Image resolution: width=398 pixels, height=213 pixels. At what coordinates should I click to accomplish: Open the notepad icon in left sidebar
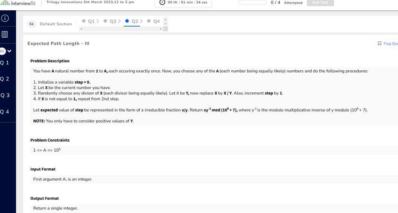[x=5, y=35]
